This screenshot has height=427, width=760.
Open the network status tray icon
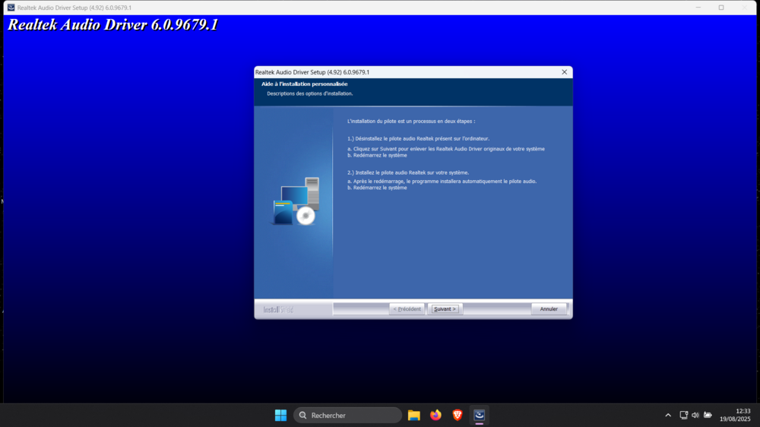point(684,415)
